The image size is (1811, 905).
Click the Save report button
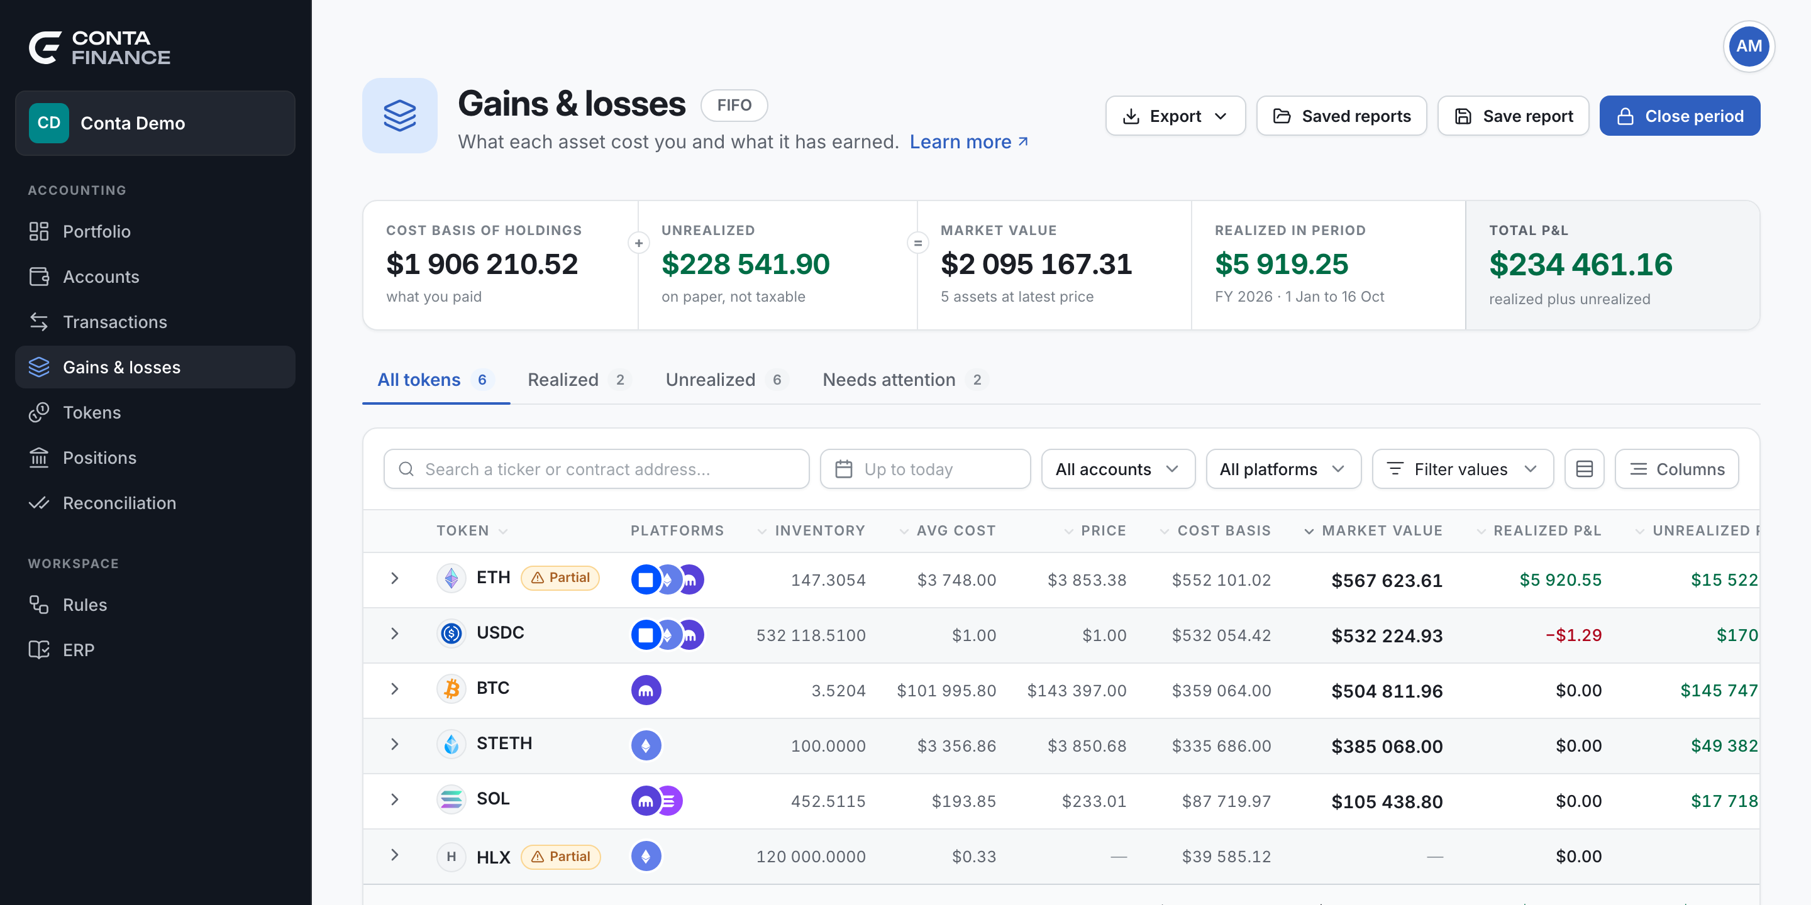1513,116
